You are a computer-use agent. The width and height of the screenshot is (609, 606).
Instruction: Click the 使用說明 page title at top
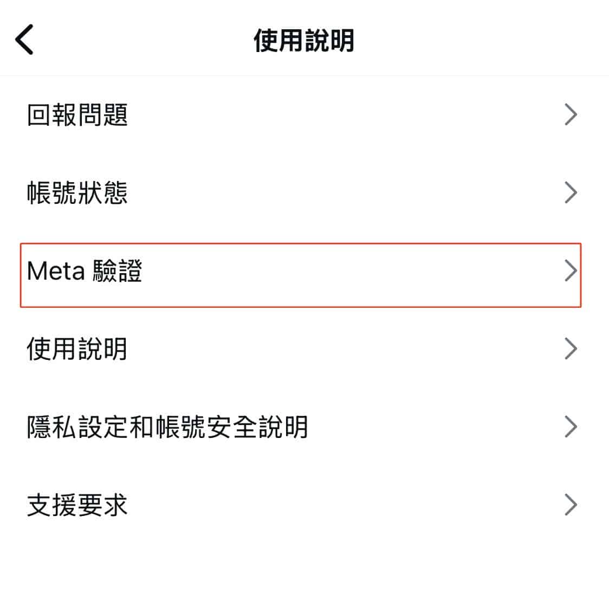pos(304,41)
